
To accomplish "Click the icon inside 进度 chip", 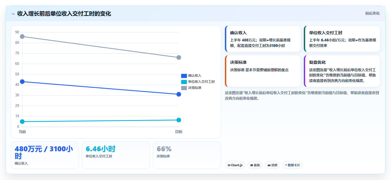I will 269,165.
